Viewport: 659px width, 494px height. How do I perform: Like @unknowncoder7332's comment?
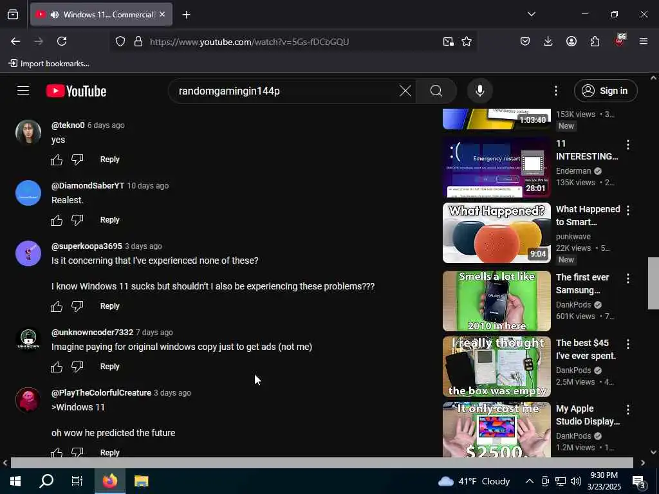click(57, 367)
